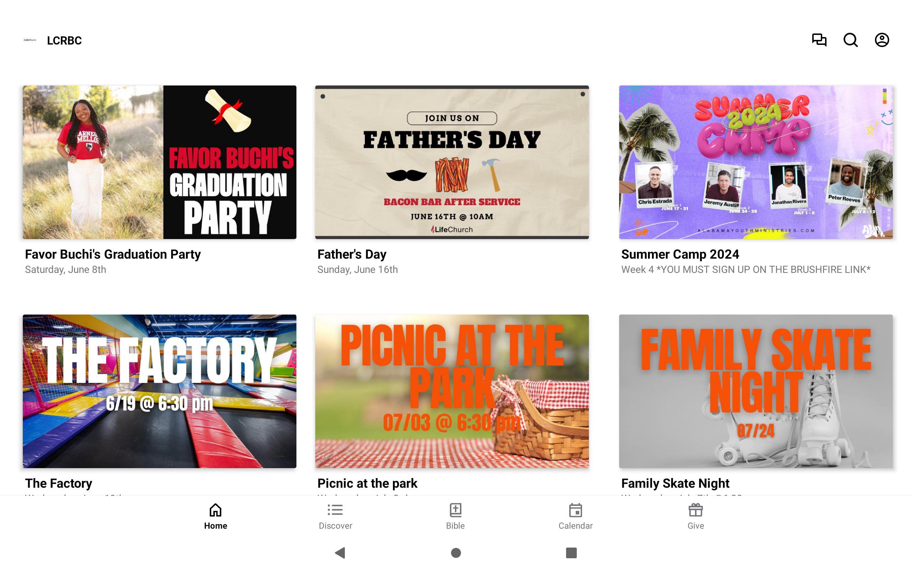Tap the Android home circle button
Viewport: 912px width, 570px height.
point(456,553)
